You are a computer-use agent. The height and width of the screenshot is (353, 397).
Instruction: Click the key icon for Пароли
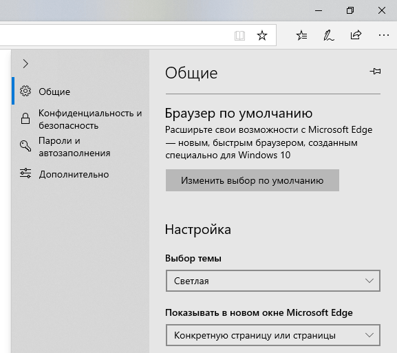click(x=25, y=146)
